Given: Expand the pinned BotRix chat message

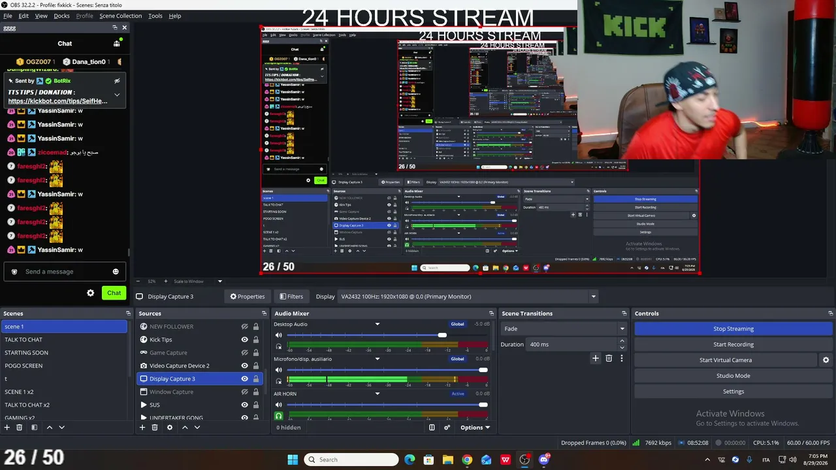Looking at the screenshot, I should (117, 95).
